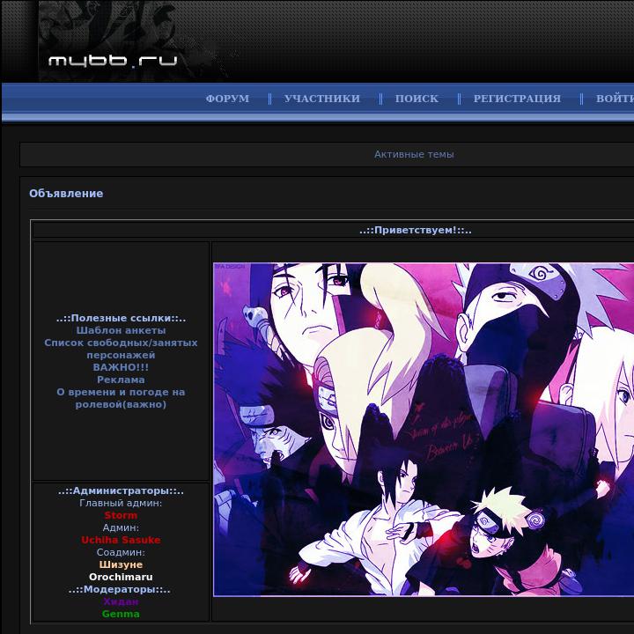This screenshot has height=634, width=634.
Task: Click co-admin name Orochimaru
Action: [x=121, y=577]
